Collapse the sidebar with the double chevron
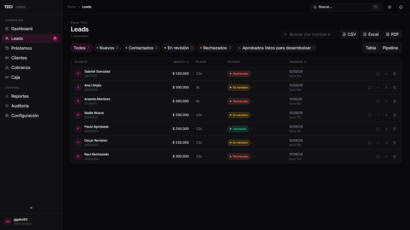This screenshot has width=410, height=230. point(31,208)
